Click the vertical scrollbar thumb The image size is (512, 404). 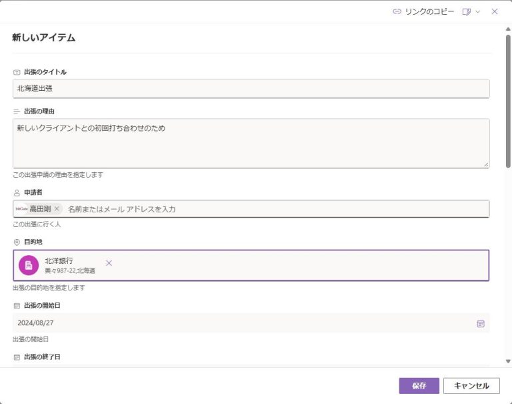point(508,102)
